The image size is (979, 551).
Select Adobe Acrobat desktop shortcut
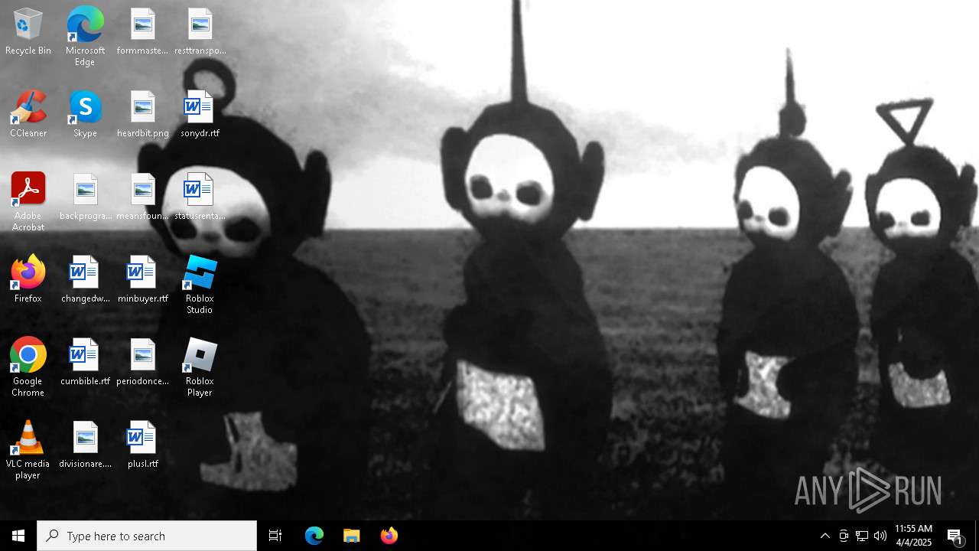[28, 202]
